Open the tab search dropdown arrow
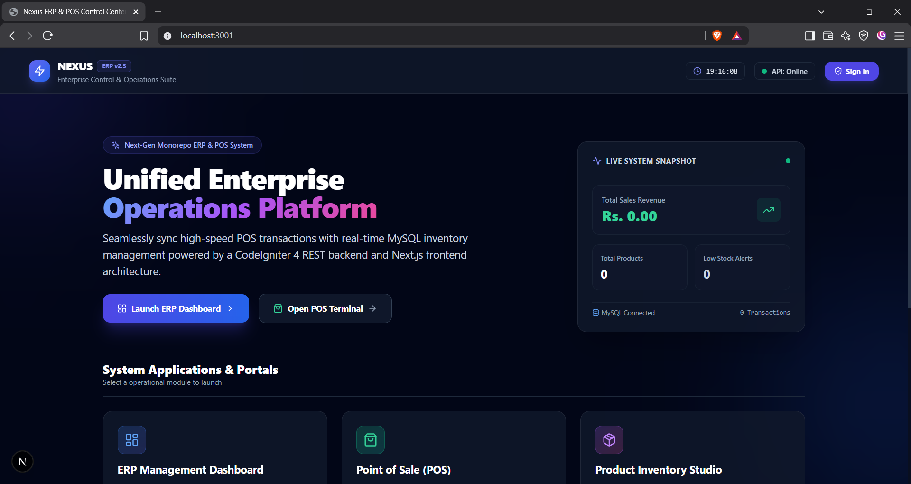Viewport: 911px width, 484px height. (821, 12)
